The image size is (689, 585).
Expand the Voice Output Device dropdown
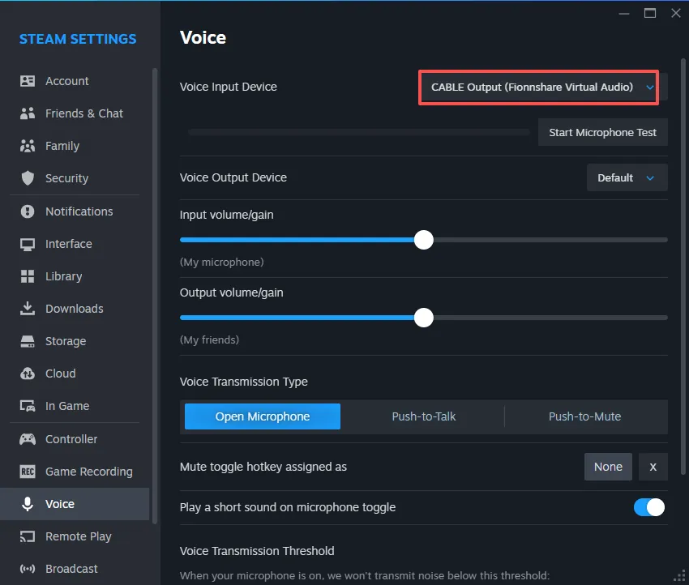[627, 177]
